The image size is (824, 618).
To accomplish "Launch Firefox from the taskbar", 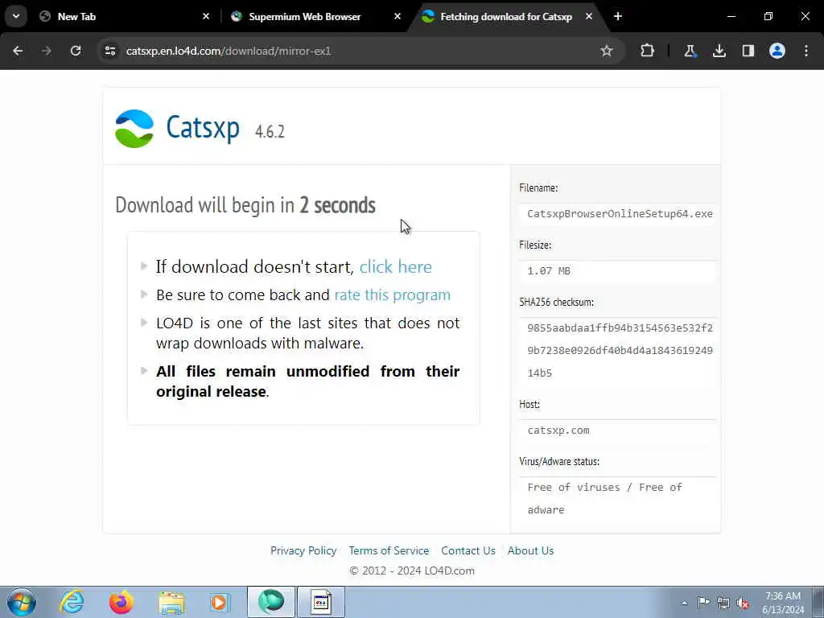I will point(122,602).
